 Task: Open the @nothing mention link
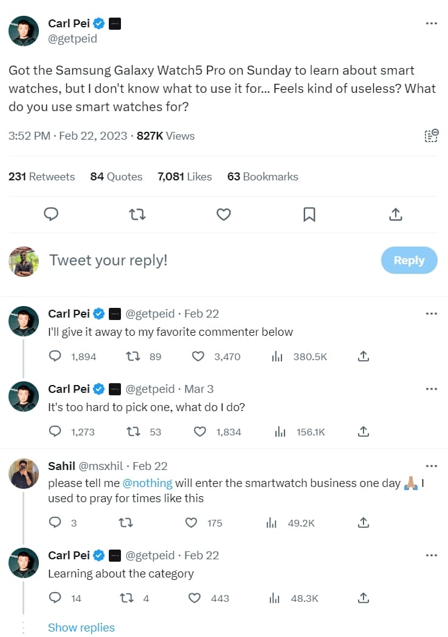coord(148,483)
